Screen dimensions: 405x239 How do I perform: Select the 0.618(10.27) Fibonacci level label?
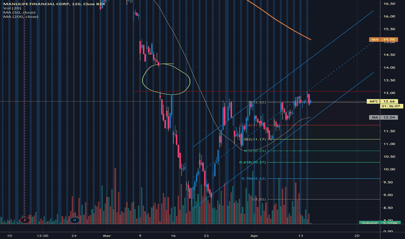point(252,162)
